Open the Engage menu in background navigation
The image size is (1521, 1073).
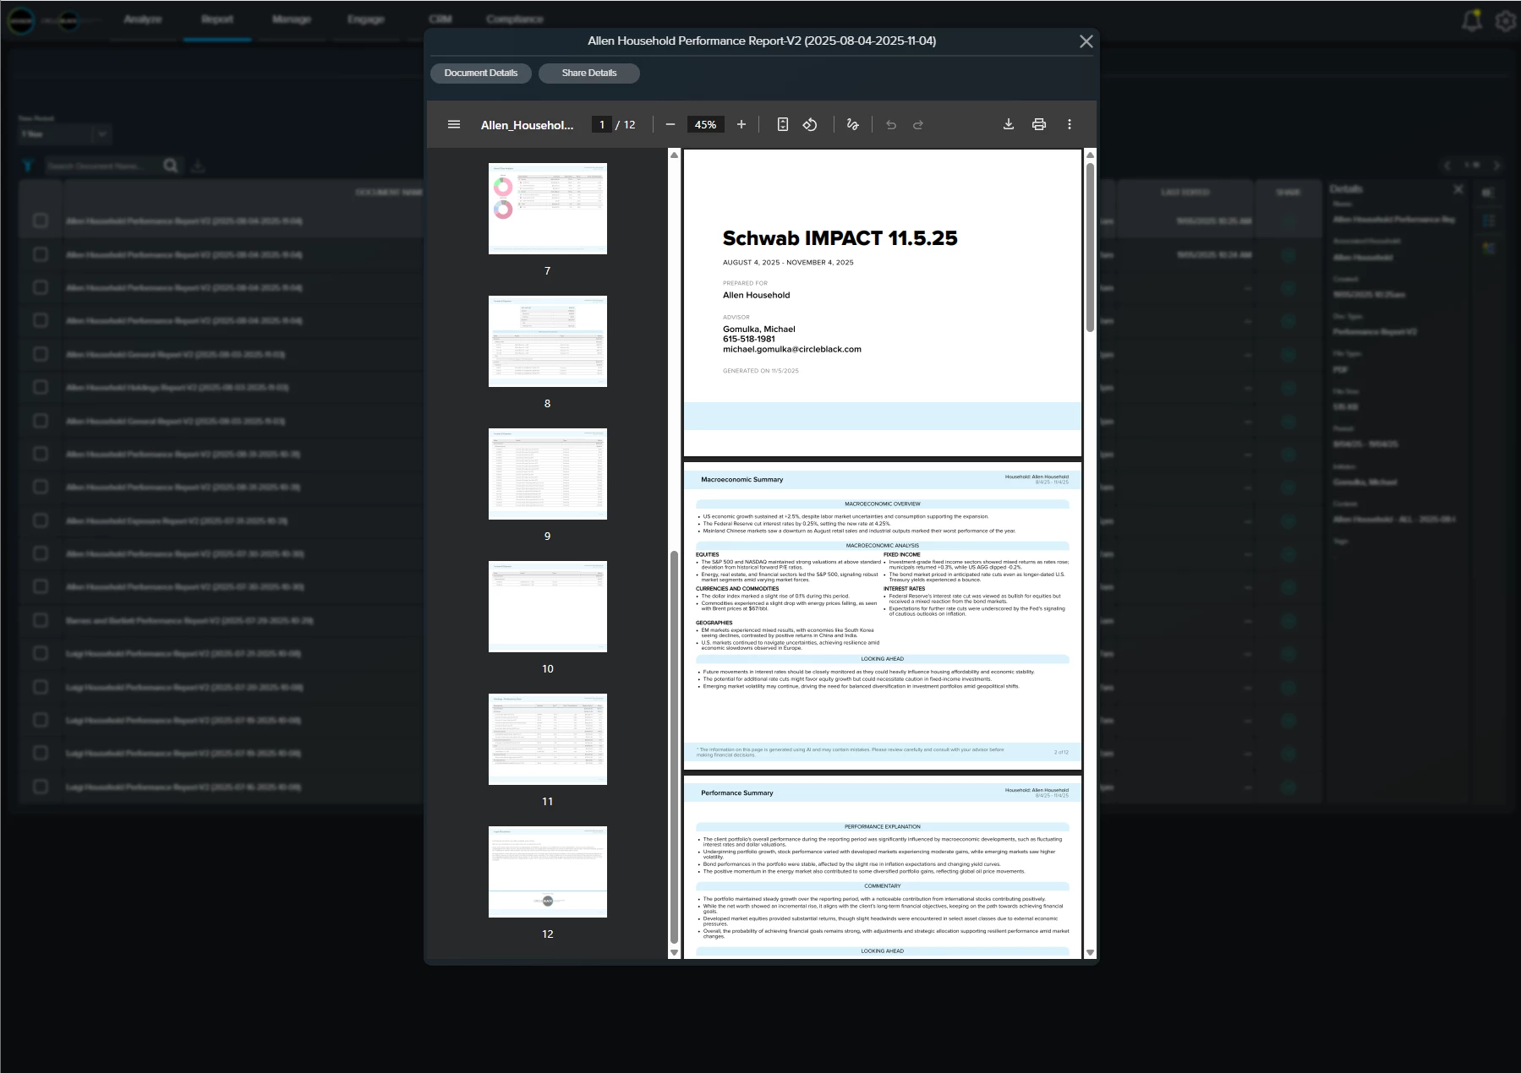366,19
